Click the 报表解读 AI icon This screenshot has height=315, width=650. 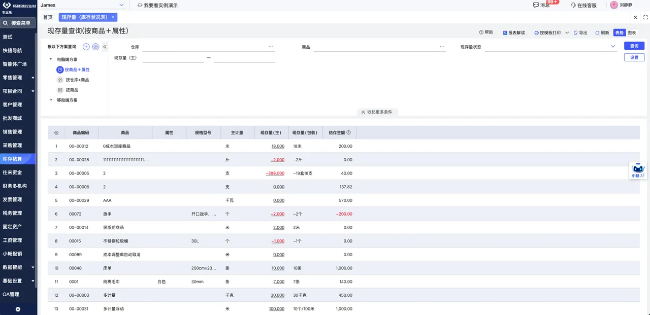click(x=505, y=32)
